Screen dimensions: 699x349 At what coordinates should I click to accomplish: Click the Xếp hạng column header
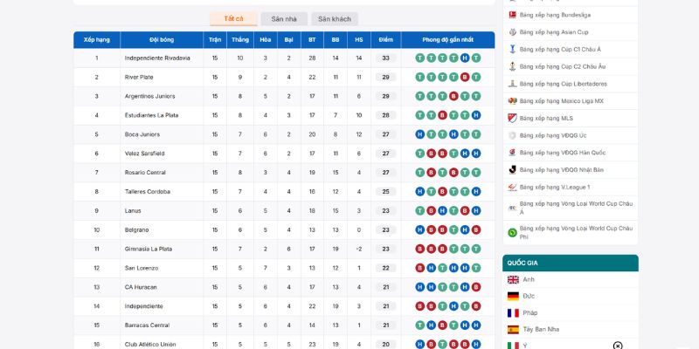(97, 39)
